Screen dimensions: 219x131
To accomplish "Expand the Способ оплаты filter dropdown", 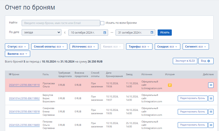I will (x=49, y=47).
